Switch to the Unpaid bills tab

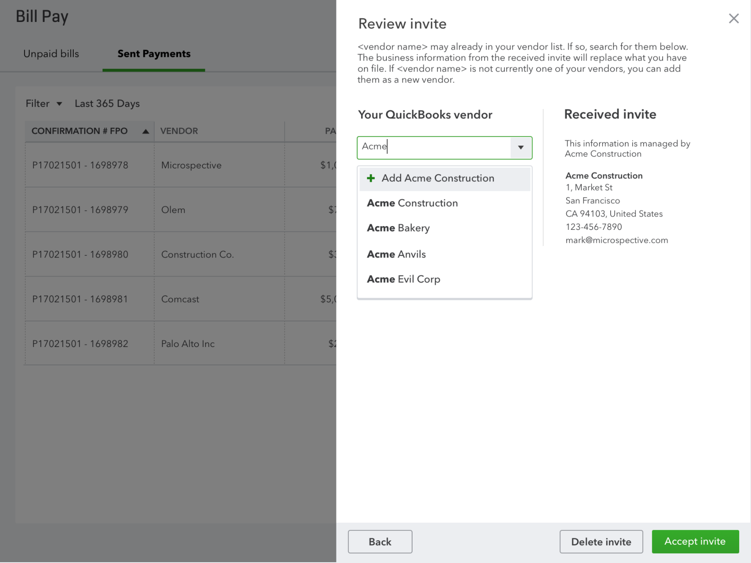51,54
